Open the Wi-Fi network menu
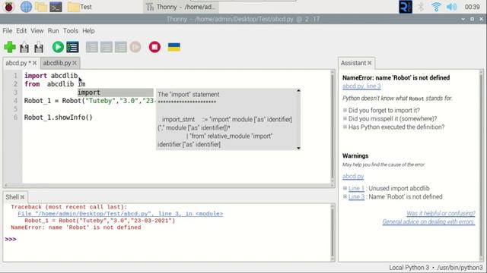The image size is (487, 273). pos(436,7)
